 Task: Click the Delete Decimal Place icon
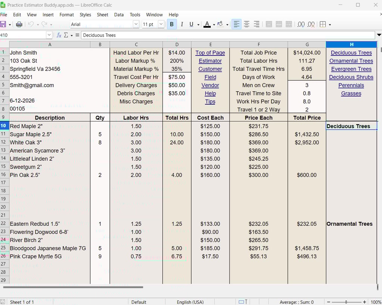311,24
